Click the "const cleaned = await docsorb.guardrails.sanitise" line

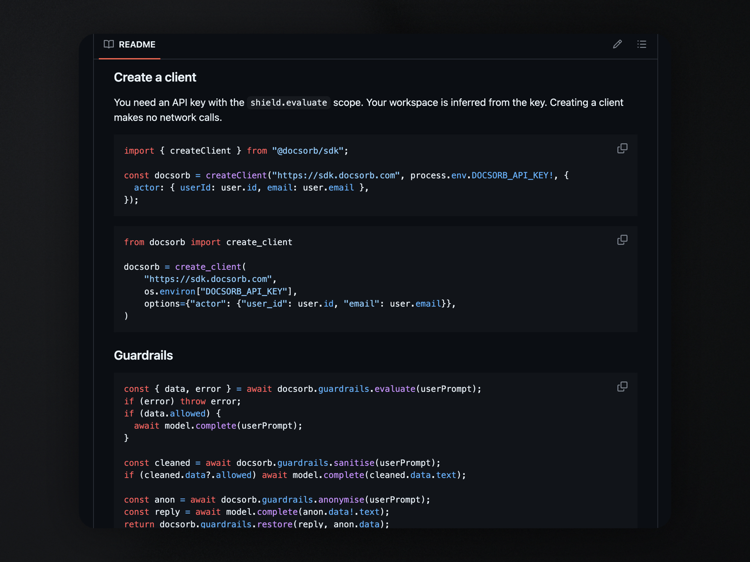pos(282,463)
